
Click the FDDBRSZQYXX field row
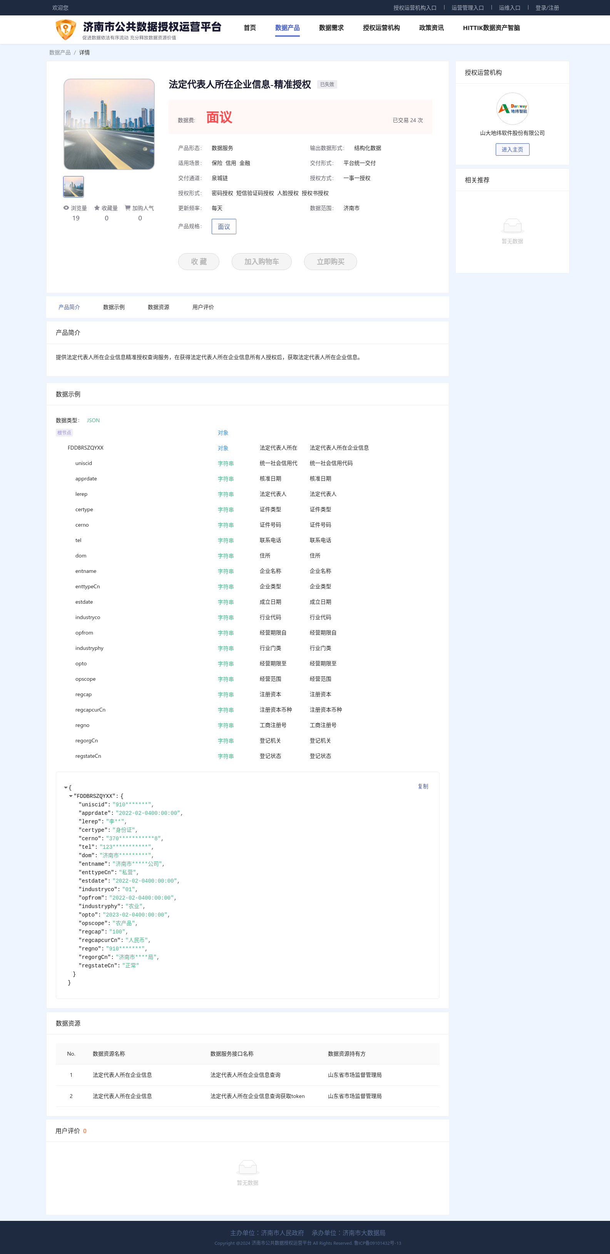click(247, 448)
